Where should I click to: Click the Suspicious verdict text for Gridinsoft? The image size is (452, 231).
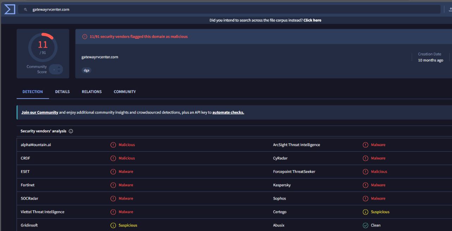coord(128,225)
